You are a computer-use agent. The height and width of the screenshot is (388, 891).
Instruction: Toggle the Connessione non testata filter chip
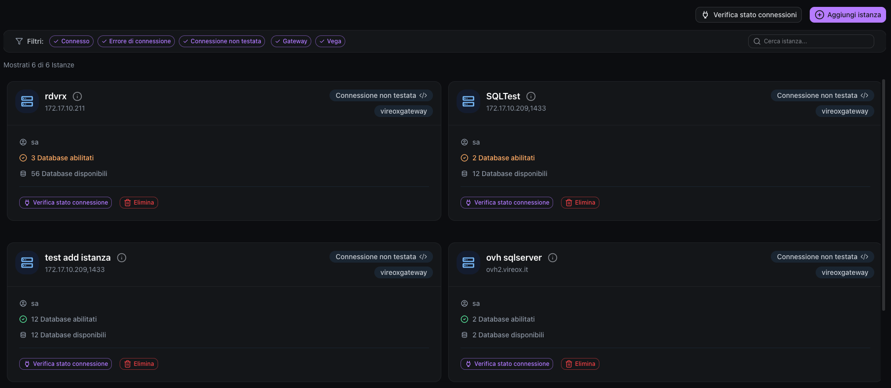[x=222, y=41]
